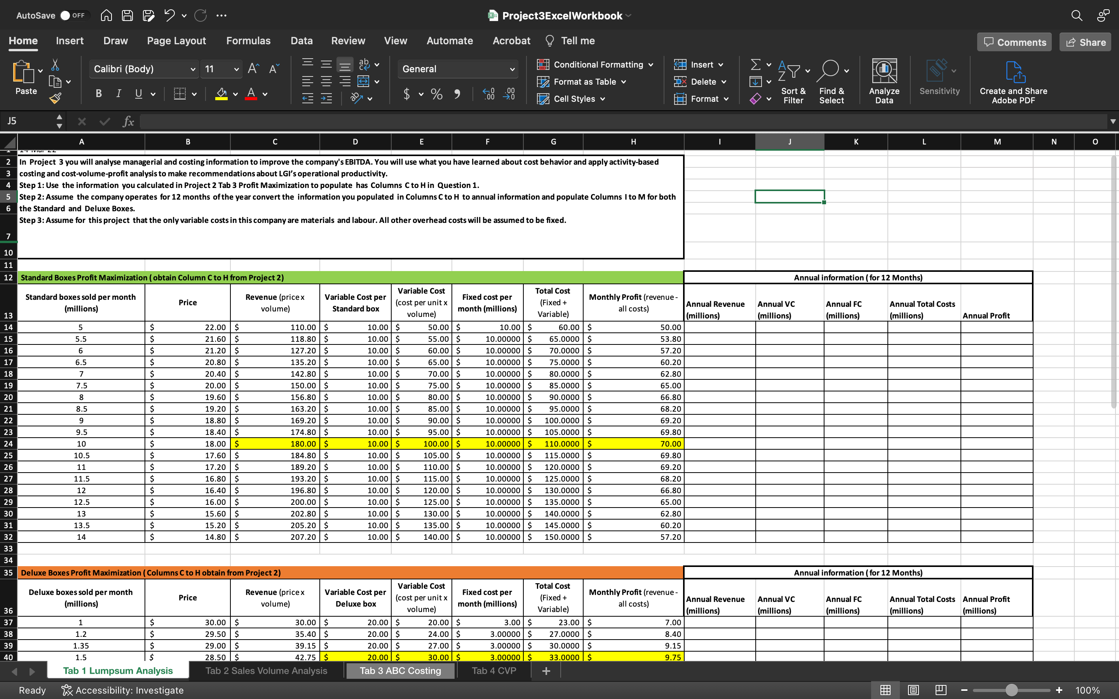1119x699 pixels.
Task: Switch to the Formulas ribbon tab
Action: pyautogui.click(x=248, y=41)
